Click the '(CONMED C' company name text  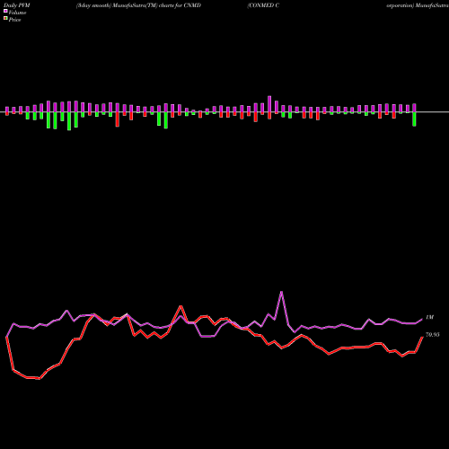point(263,5)
